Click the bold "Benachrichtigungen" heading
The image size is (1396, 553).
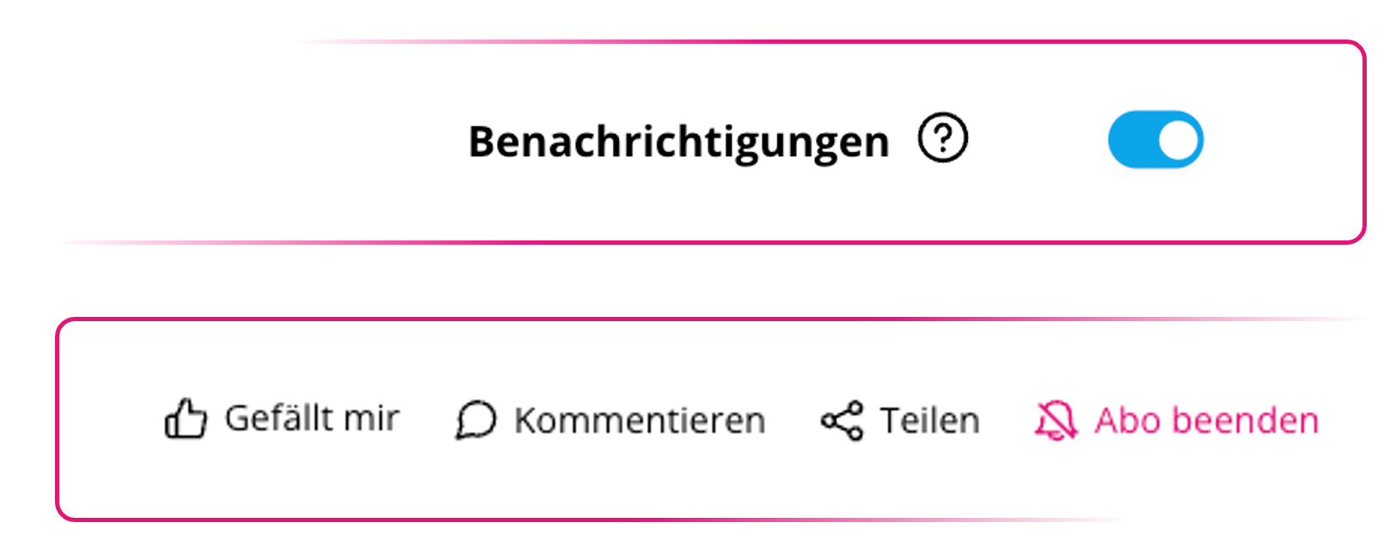click(678, 142)
